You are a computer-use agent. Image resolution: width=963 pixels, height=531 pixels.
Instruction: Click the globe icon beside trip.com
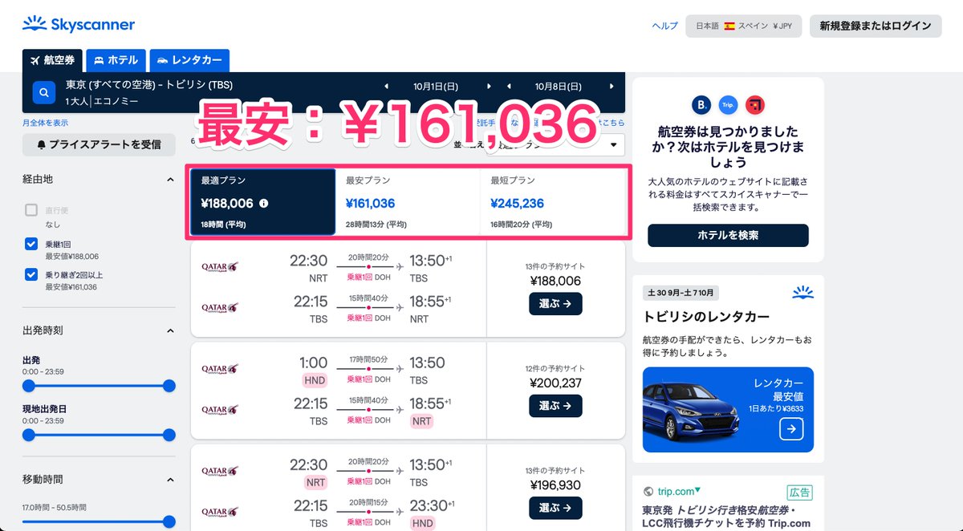[648, 492]
